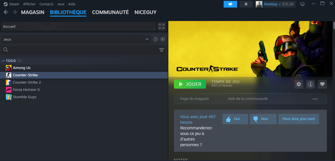Toggle the ready-to-play filter icon
The width and height of the screenshot is (335, 161).
(x=163, y=39)
